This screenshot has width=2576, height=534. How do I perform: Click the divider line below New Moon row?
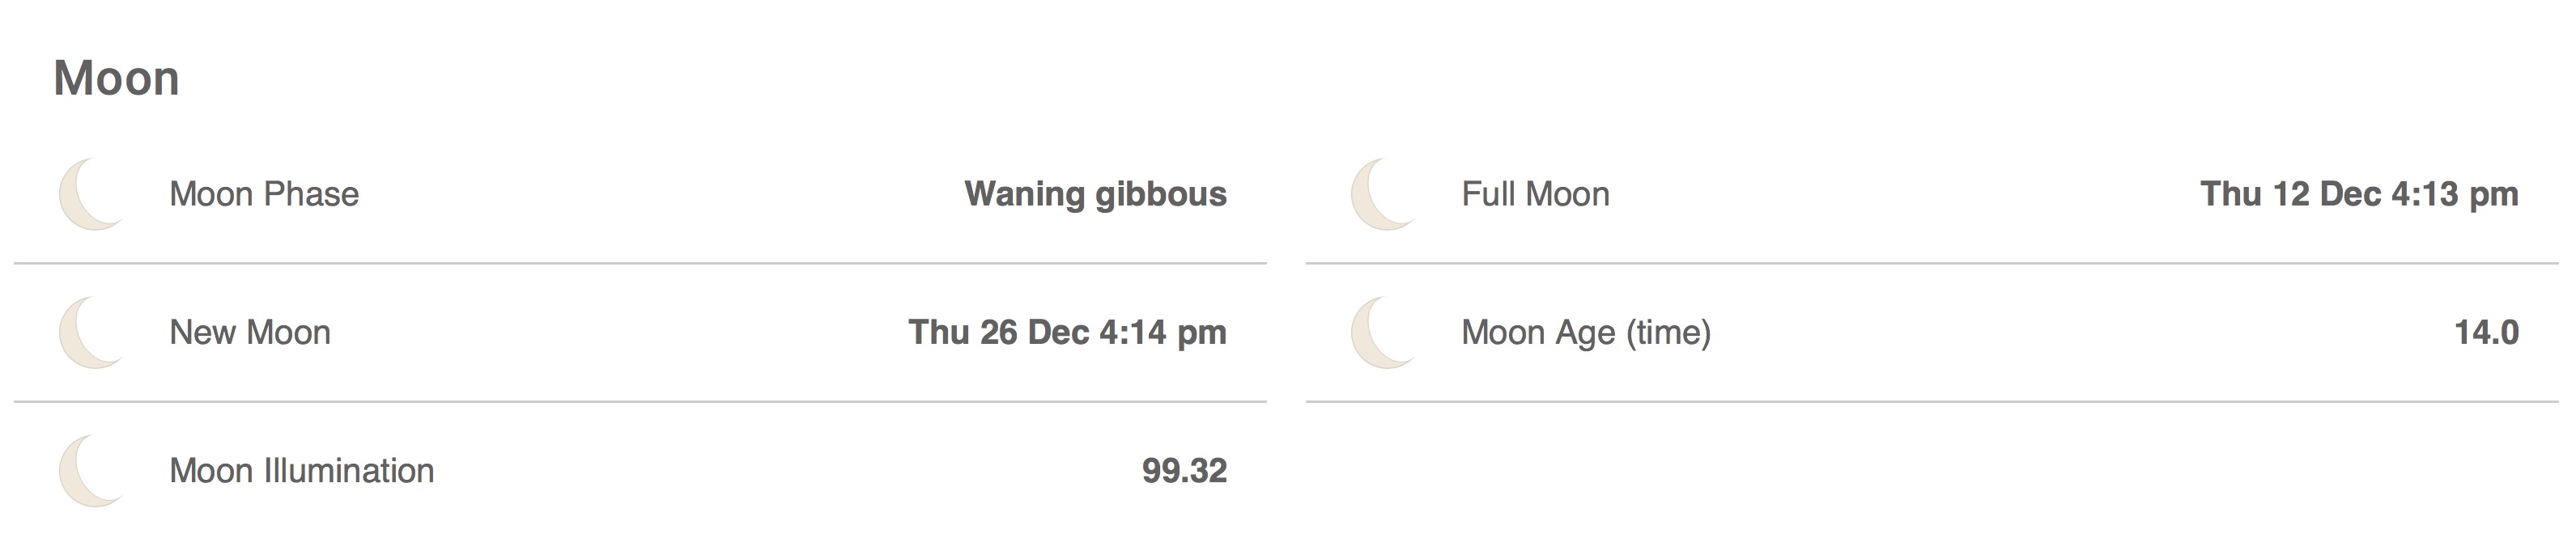pyautogui.click(x=640, y=401)
